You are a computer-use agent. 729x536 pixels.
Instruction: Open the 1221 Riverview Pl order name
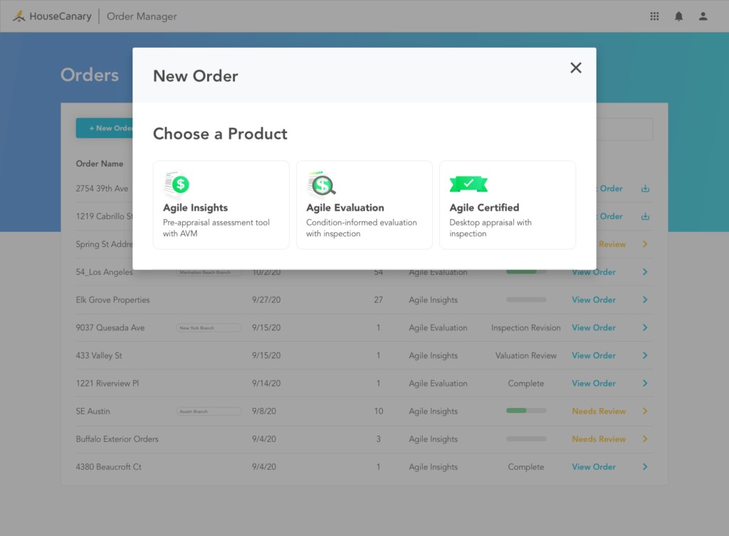pyautogui.click(x=107, y=384)
